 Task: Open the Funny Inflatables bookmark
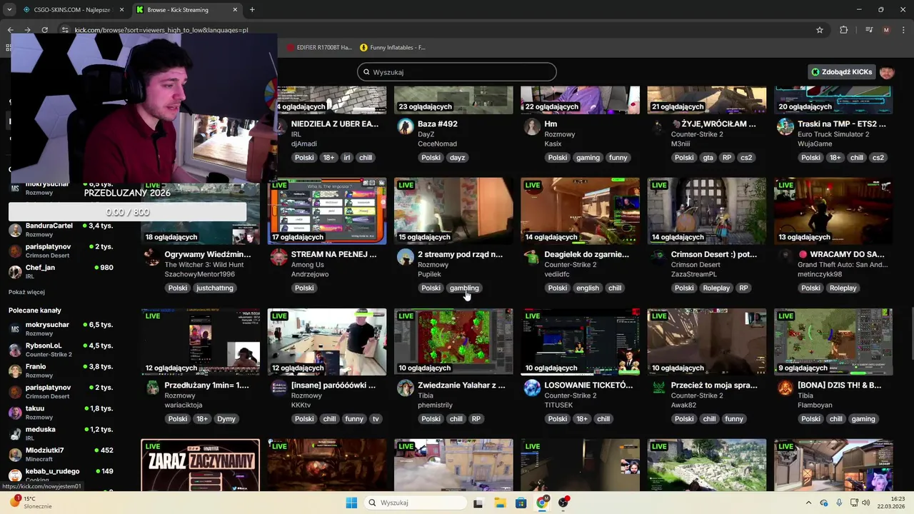point(393,48)
